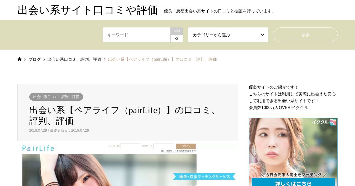The height and width of the screenshot is (186, 355).
Task: Select the 'or' search mode
Action: 177,38
